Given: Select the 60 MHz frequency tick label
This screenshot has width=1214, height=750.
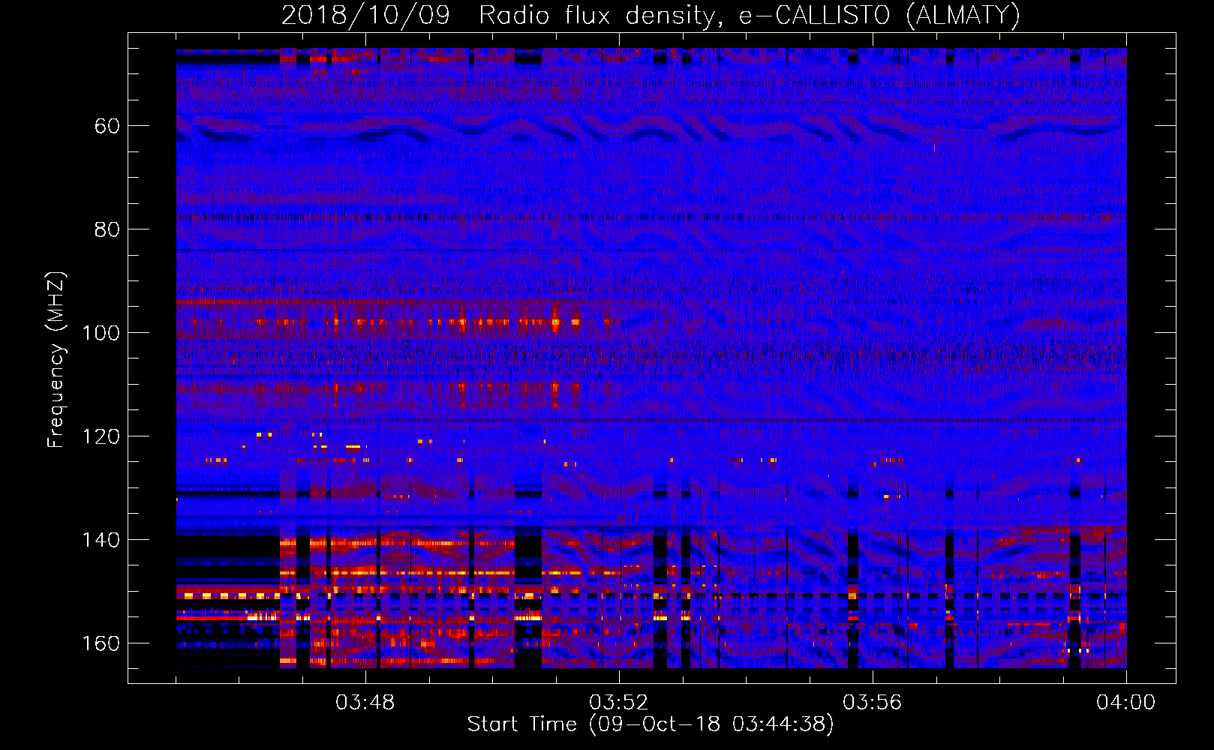Looking at the screenshot, I should click(x=107, y=126).
